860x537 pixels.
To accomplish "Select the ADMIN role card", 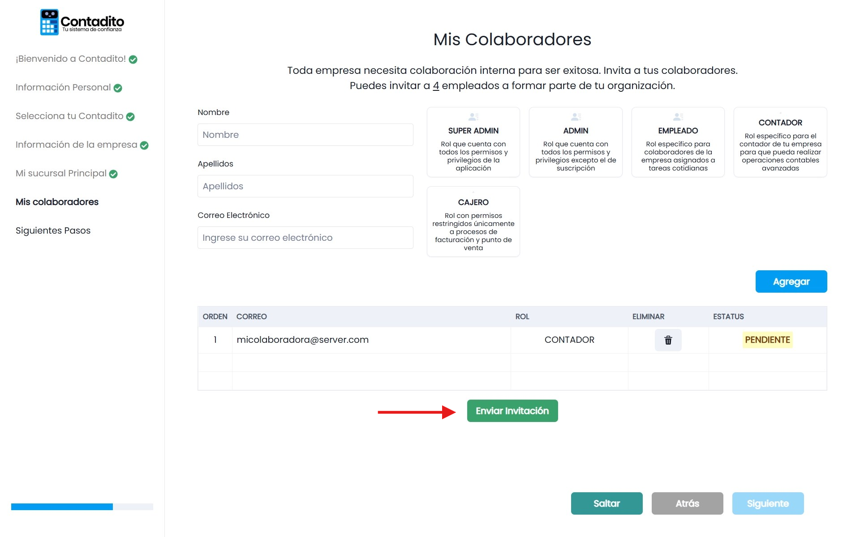I will tap(576, 142).
